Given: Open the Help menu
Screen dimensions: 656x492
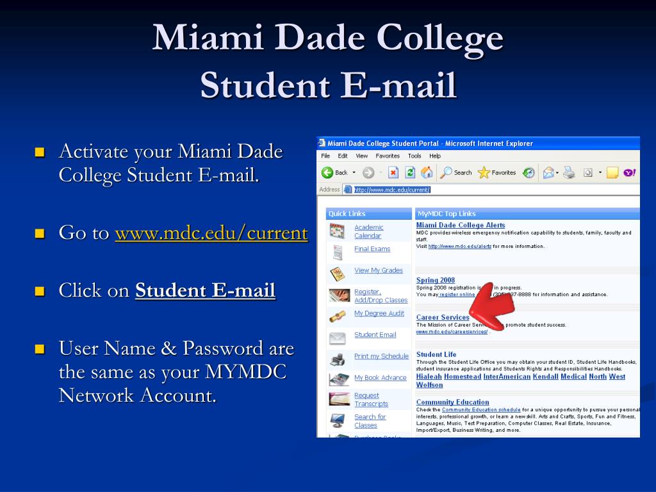Looking at the screenshot, I should click(x=435, y=156).
